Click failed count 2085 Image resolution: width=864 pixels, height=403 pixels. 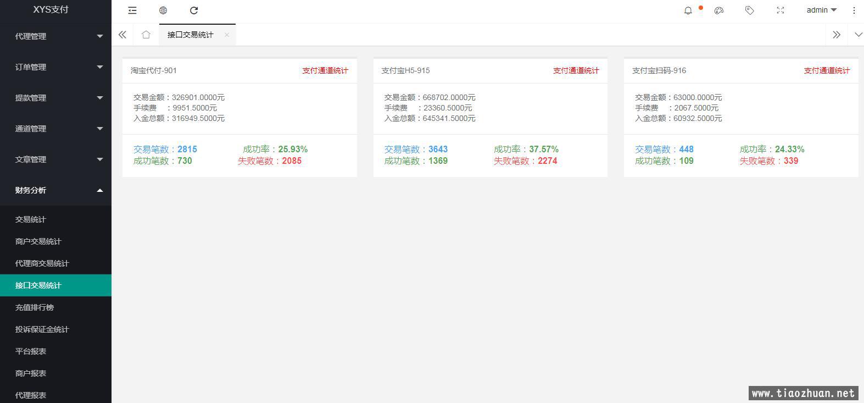292,161
